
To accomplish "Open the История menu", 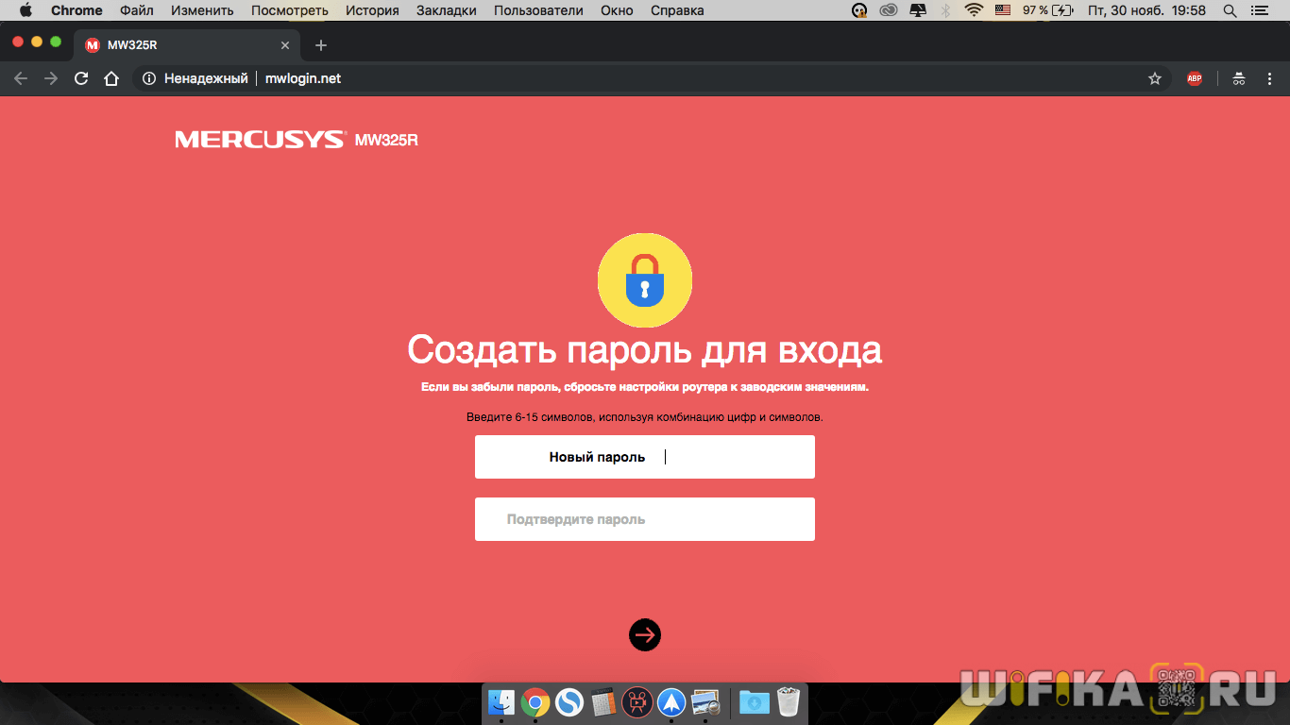I will pos(372,11).
